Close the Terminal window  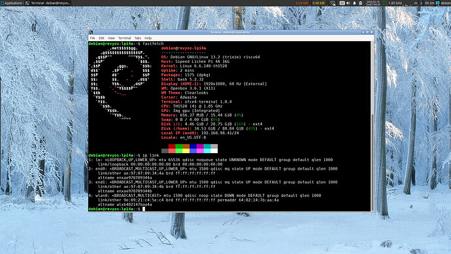click(372, 32)
